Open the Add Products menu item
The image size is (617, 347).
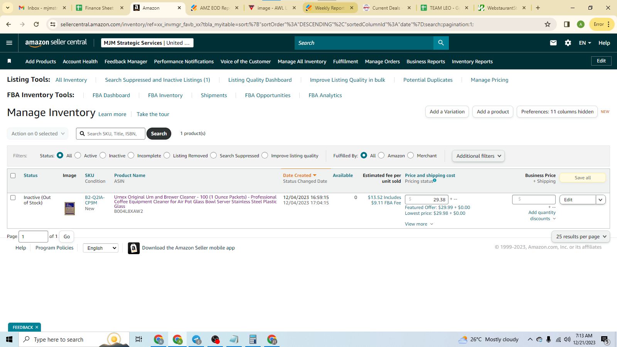pos(40,61)
